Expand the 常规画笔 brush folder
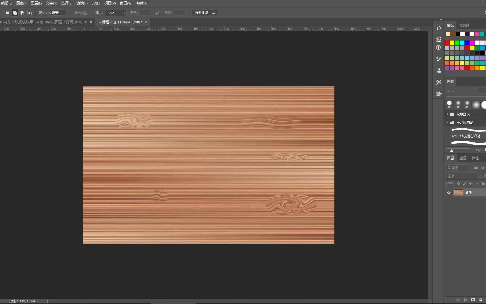This screenshot has height=304, width=486. 447,114
